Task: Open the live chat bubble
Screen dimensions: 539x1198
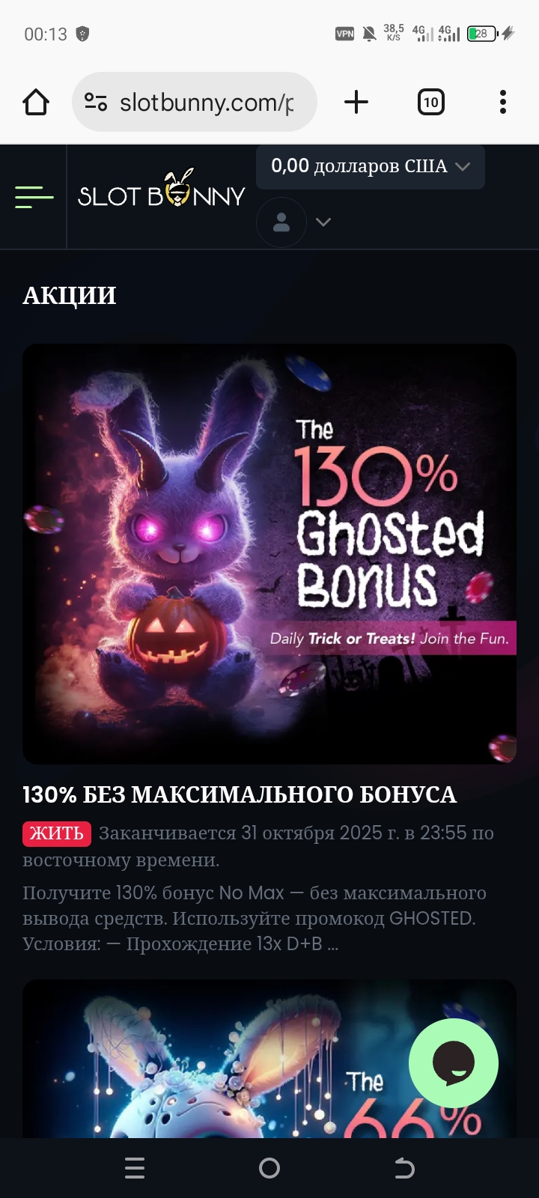Action: [454, 1063]
